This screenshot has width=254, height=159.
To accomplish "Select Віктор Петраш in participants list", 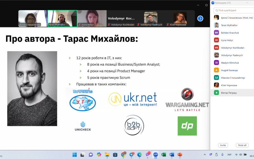I will coord(232,93).
